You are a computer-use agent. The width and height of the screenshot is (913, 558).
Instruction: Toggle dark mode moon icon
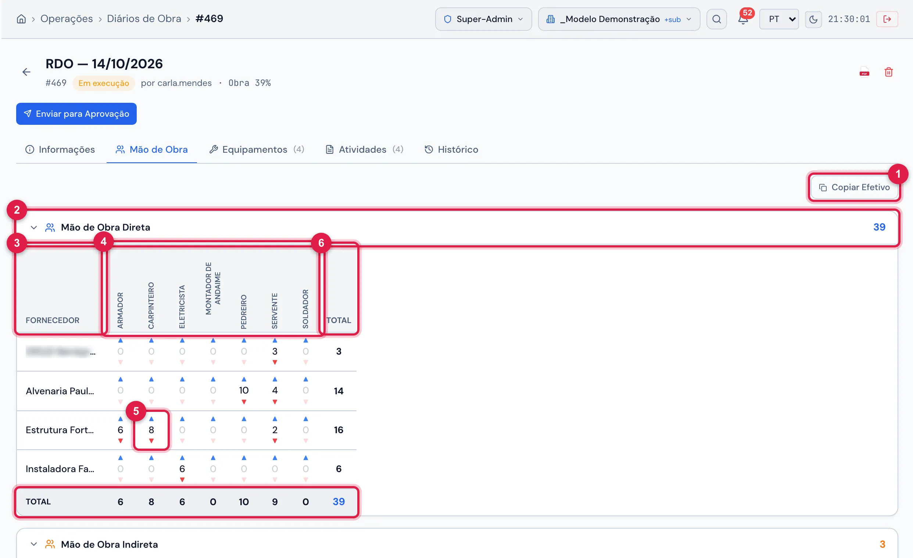point(813,19)
